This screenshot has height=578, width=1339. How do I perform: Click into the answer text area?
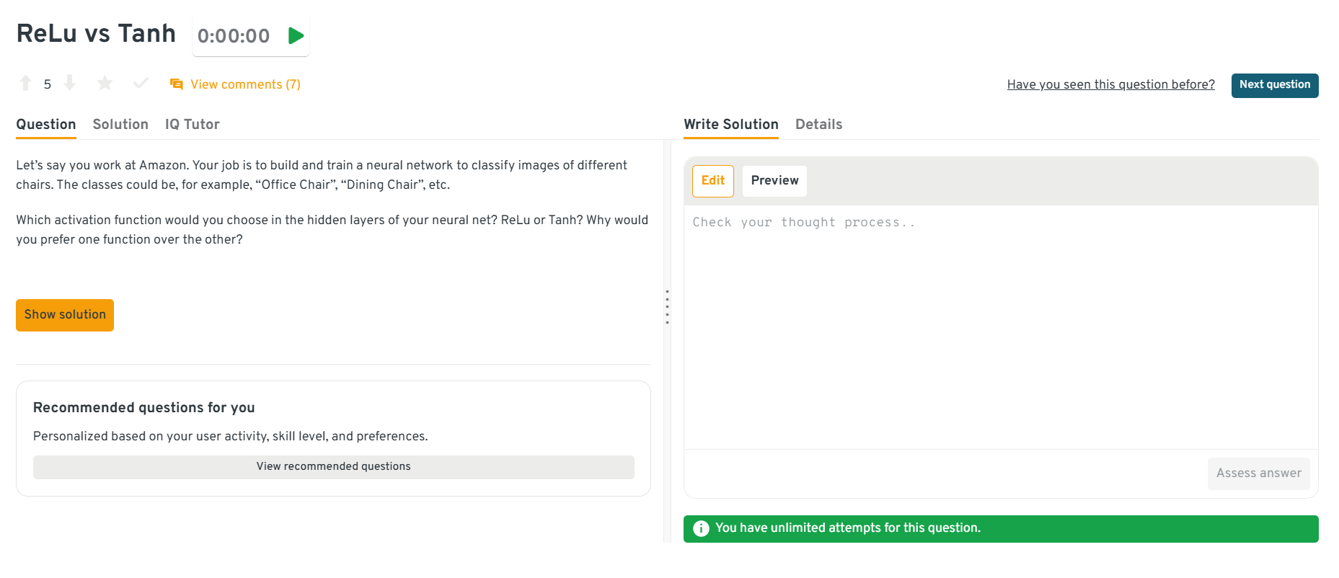(x=1000, y=324)
